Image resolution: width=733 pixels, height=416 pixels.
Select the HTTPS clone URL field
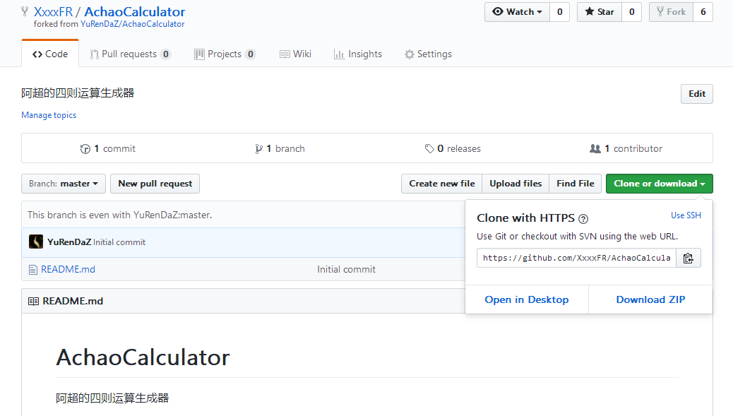[576, 258]
